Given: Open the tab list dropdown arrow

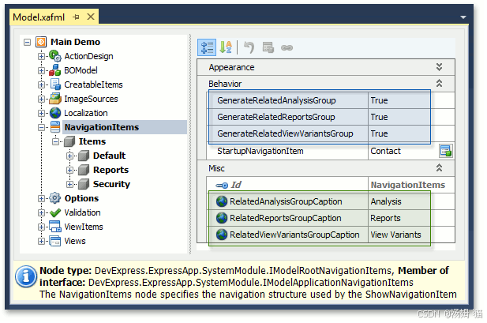Looking at the screenshot, I should [463, 17].
